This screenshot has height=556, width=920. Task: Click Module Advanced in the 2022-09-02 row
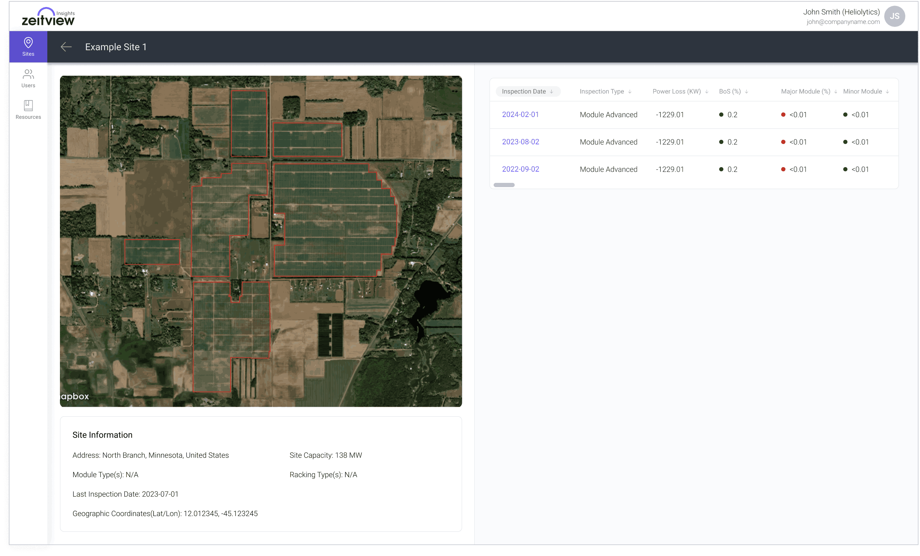pyautogui.click(x=608, y=169)
